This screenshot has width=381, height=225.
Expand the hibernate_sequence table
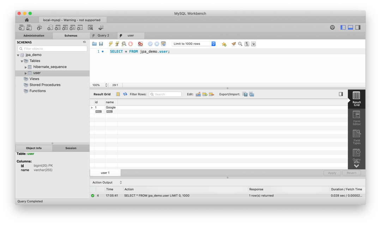pos(25,67)
